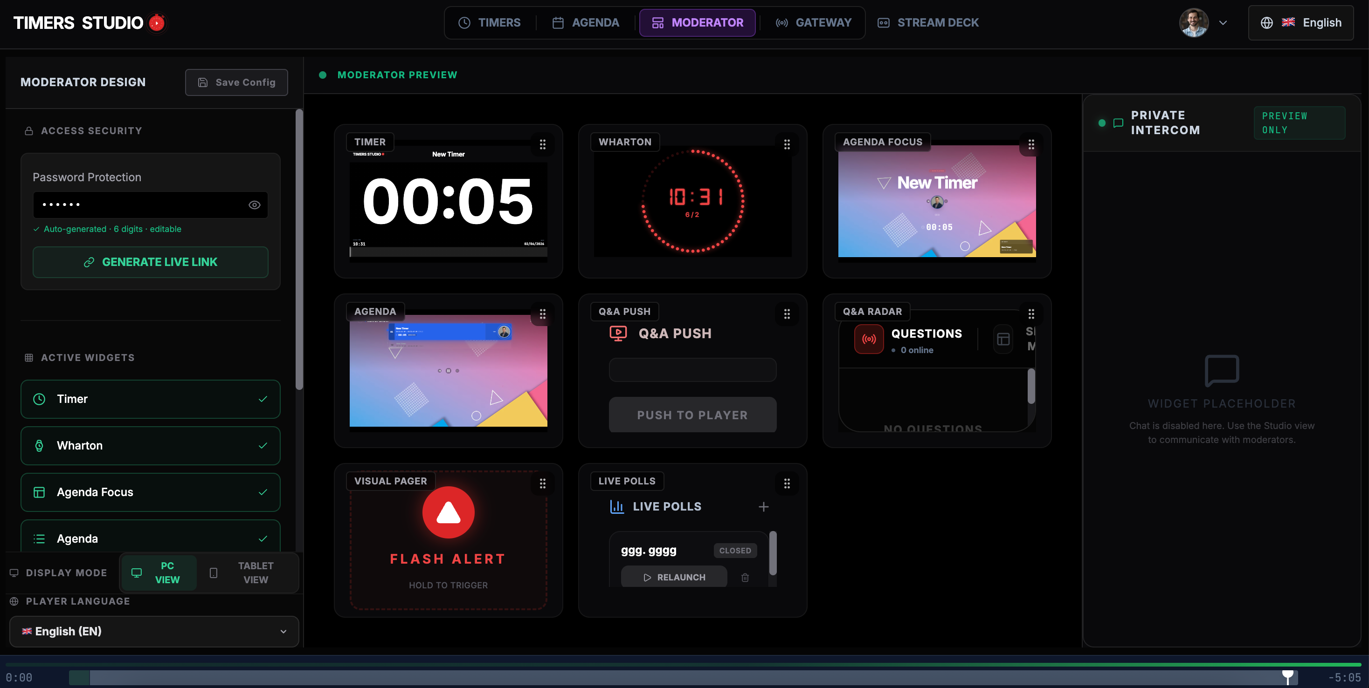
Task: Click the layout icon in Q&A Radar
Action: tap(1003, 339)
